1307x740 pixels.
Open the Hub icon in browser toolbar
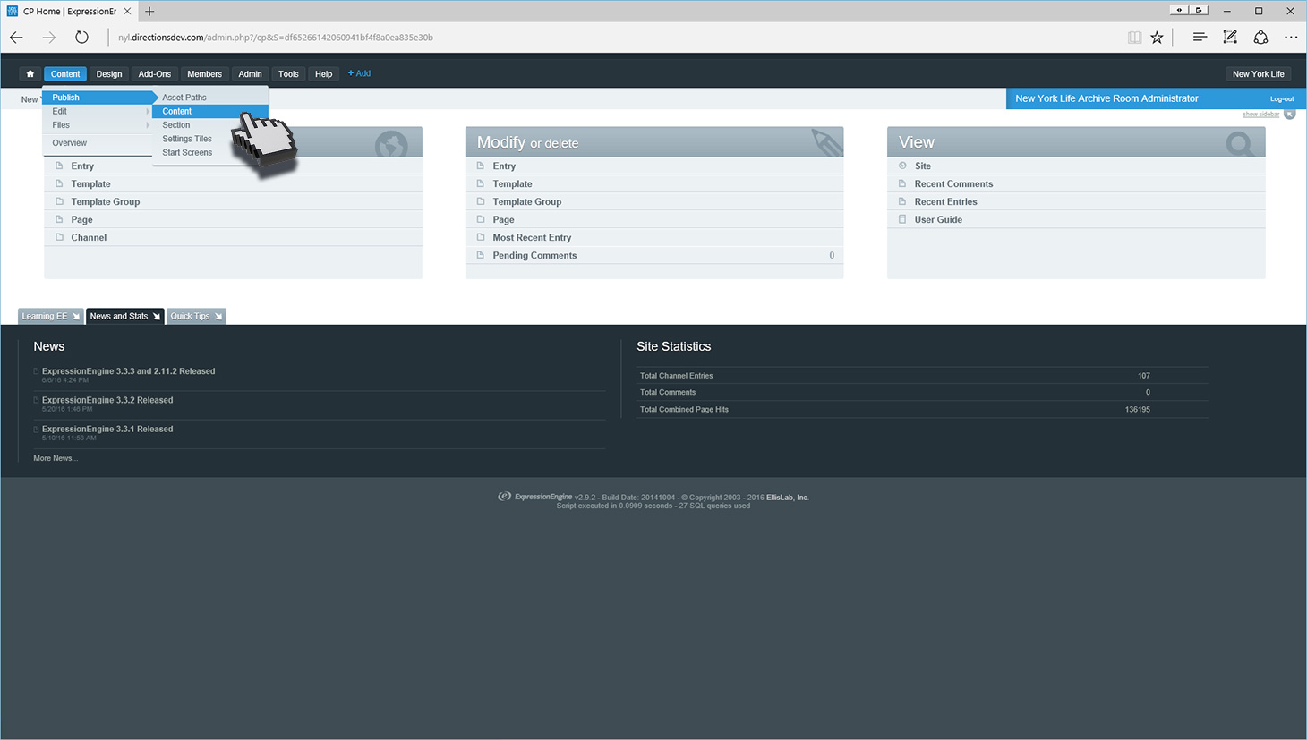[1200, 38]
